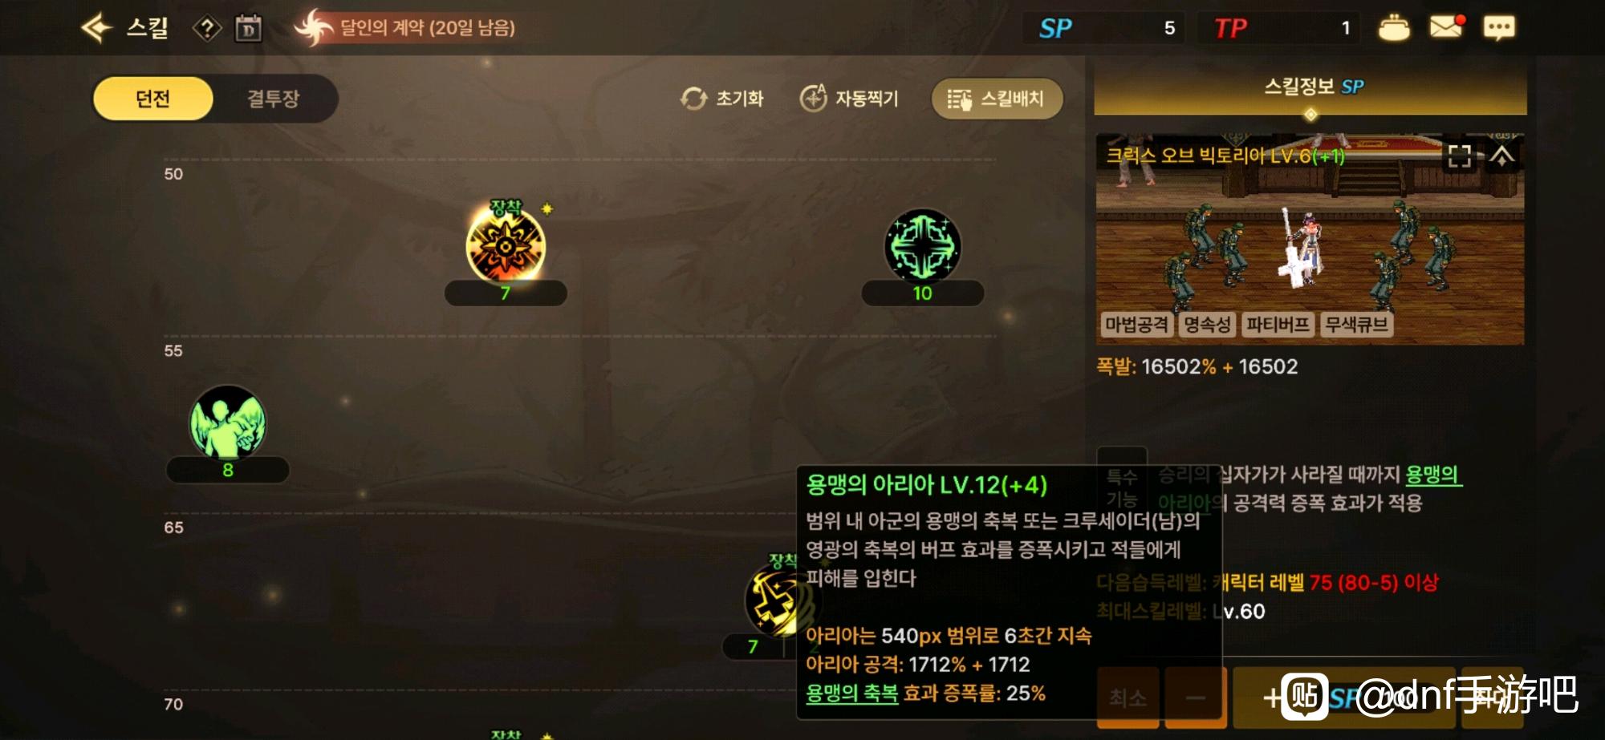Open the 스킬정보 SP panel header
Image resolution: width=1605 pixels, height=740 pixels.
[1310, 88]
